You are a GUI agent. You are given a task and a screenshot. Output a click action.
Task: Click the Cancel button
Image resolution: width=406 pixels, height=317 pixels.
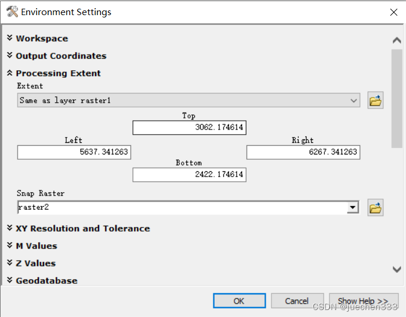tap(297, 301)
